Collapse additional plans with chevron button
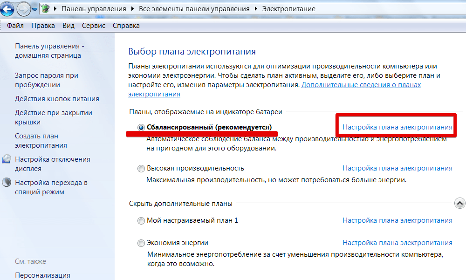Viewport: 466px width, 280px height. pos(459,203)
